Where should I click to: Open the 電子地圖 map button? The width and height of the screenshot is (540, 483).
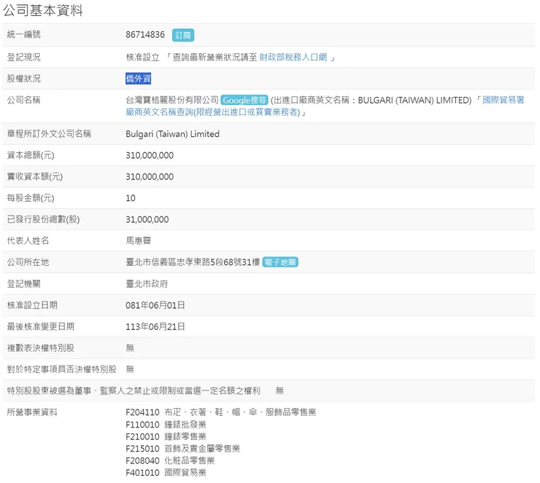point(280,262)
